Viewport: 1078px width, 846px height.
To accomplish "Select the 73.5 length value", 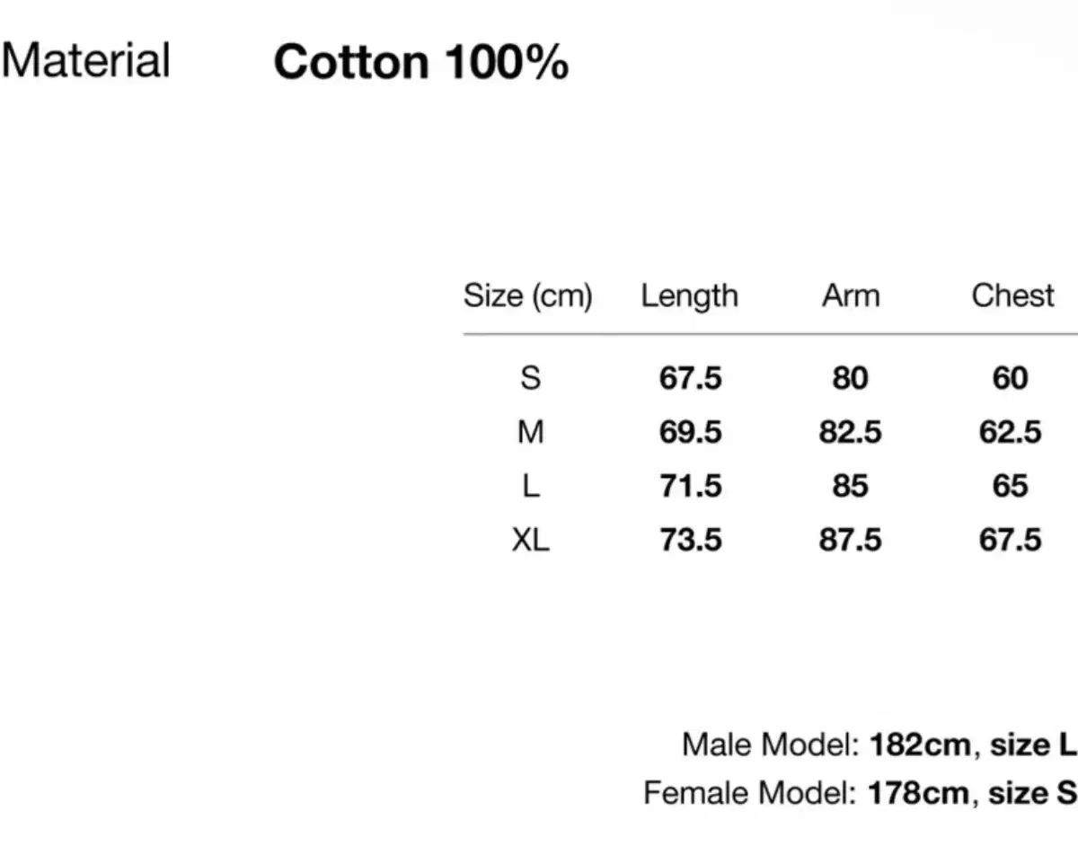I will pos(690,540).
